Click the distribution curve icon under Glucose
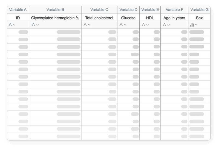The width and height of the screenshot is (219, 150). tap(121, 25)
